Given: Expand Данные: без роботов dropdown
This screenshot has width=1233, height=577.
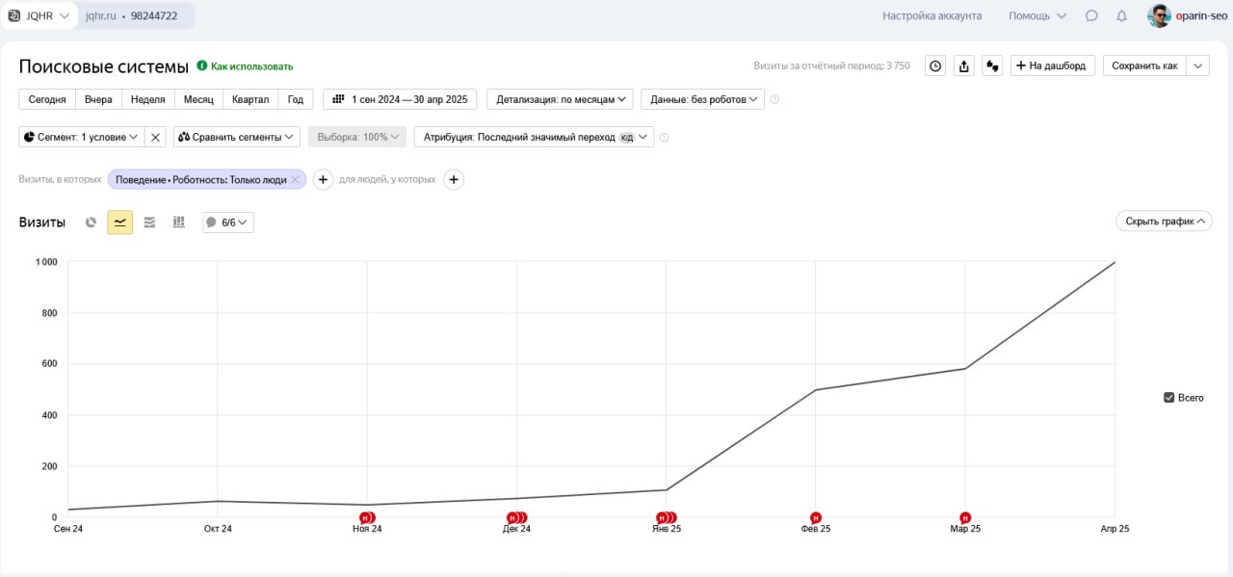Looking at the screenshot, I should coord(702,99).
